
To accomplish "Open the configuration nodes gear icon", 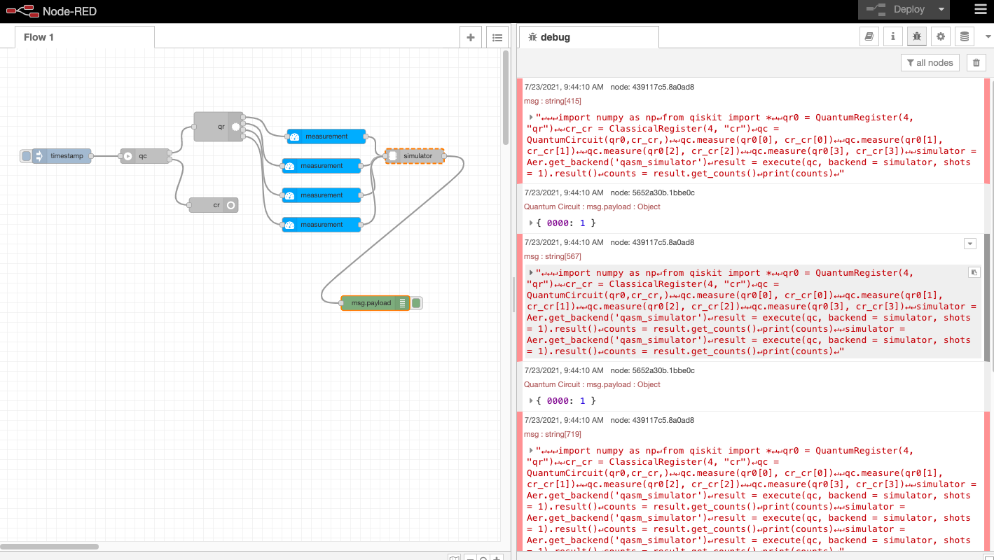I will pyautogui.click(x=941, y=36).
